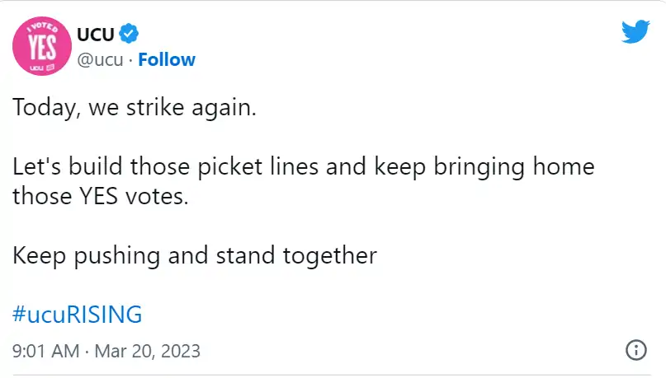Click the blank space below the avatar

(42, 85)
